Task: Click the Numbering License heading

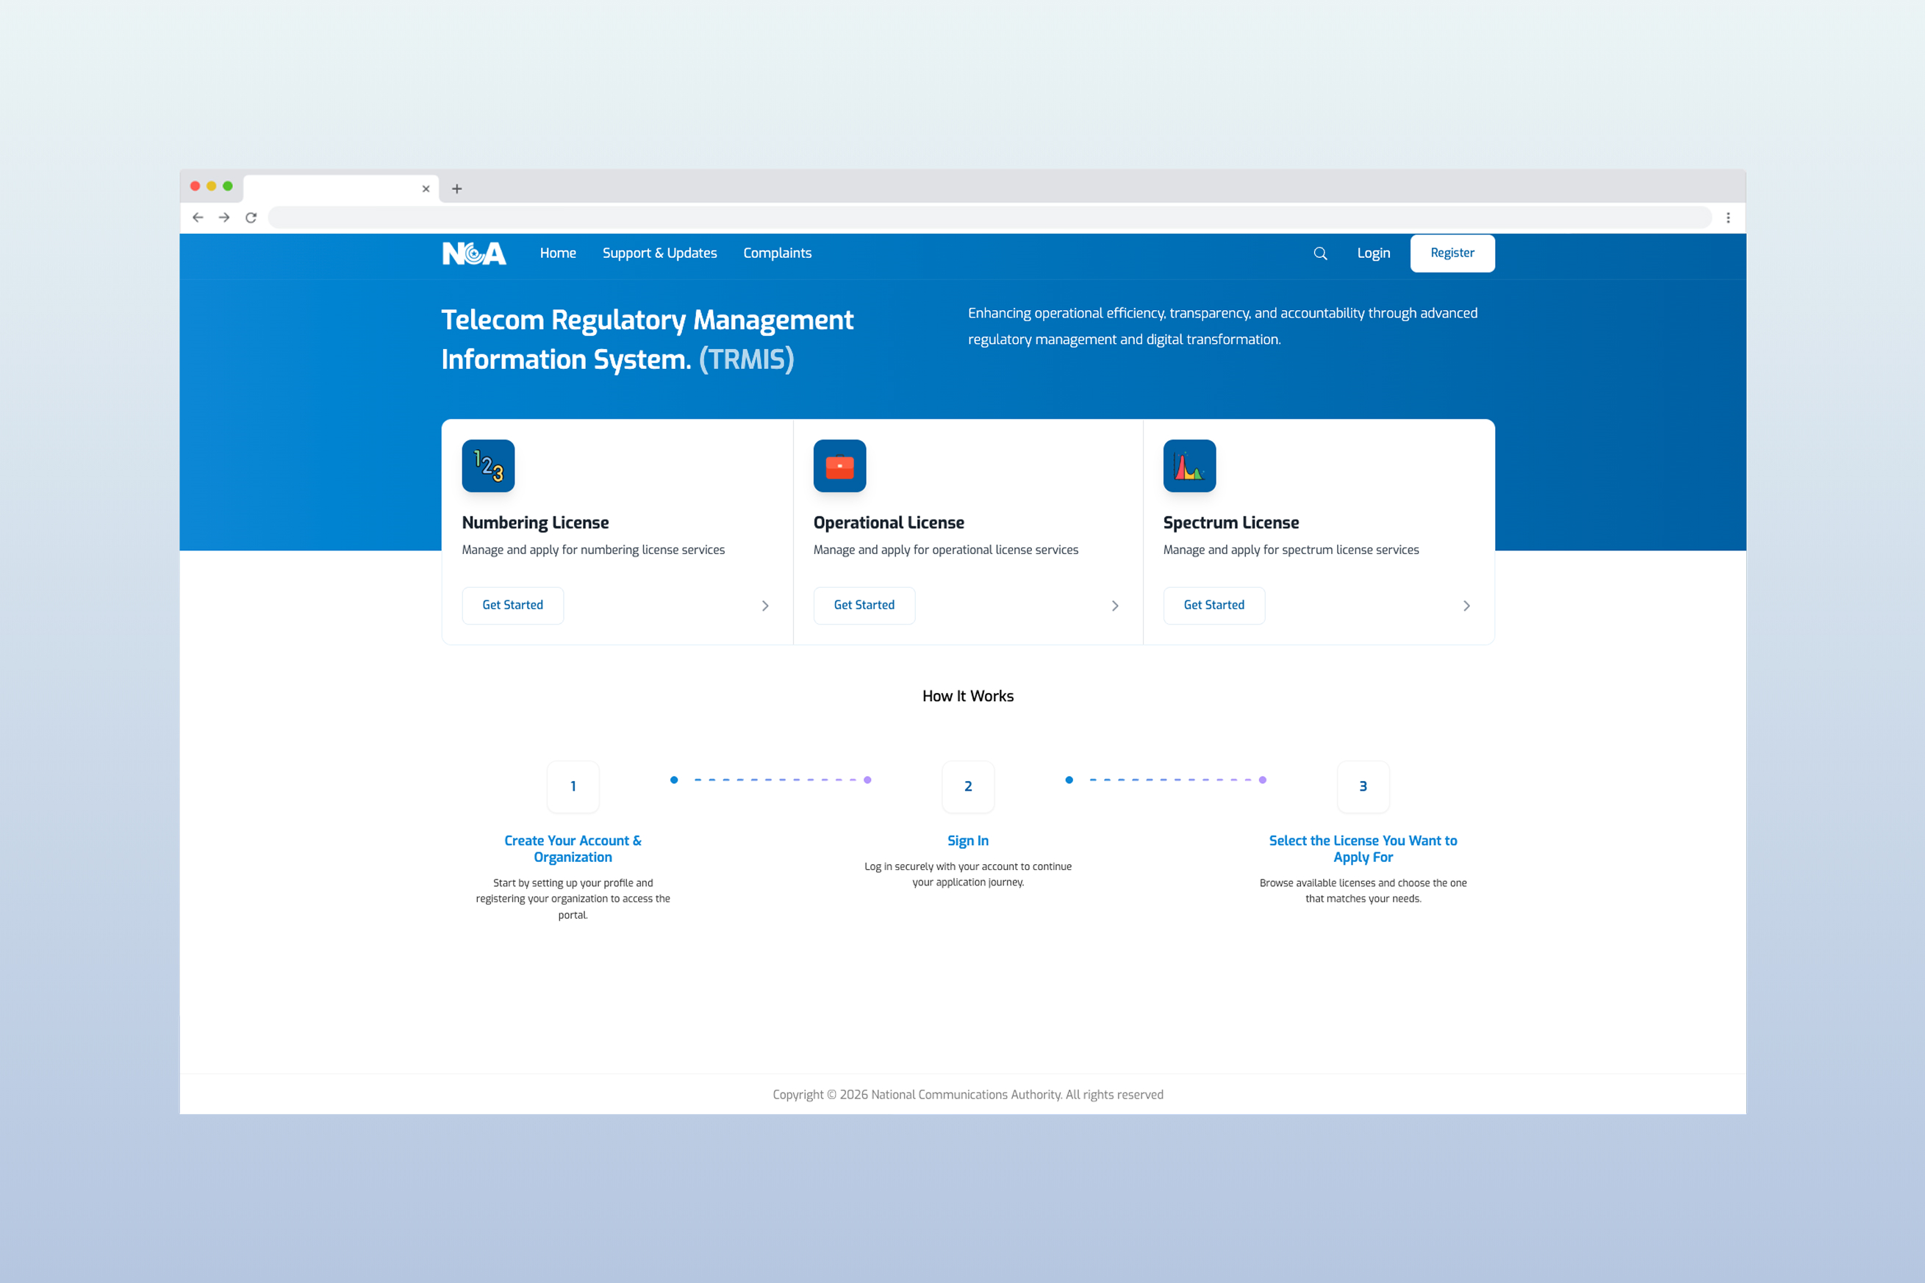Action: [x=535, y=523]
